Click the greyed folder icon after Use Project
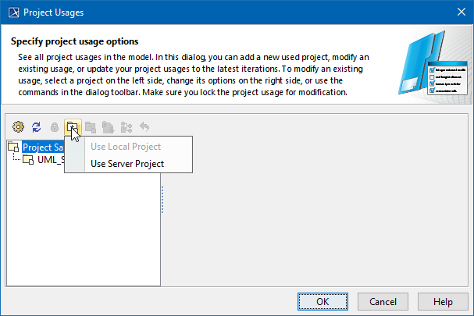The image size is (474, 316). [x=90, y=126]
